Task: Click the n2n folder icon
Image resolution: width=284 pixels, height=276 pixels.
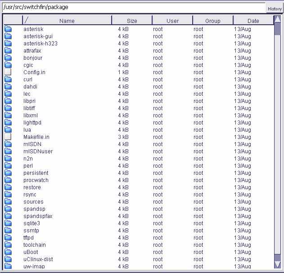Action: (x=8, y=158)
